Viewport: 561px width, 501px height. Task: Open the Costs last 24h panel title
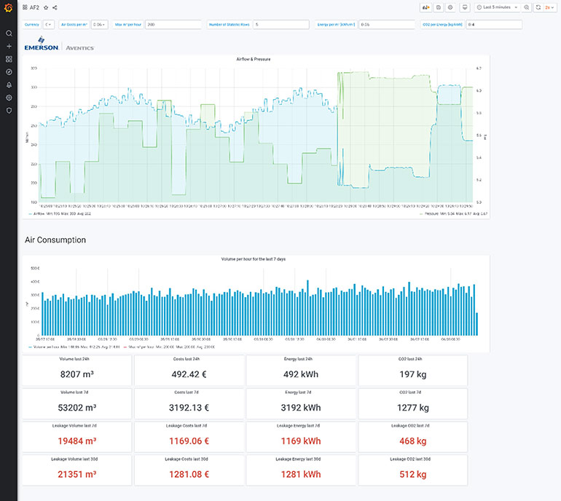(187, 359)
